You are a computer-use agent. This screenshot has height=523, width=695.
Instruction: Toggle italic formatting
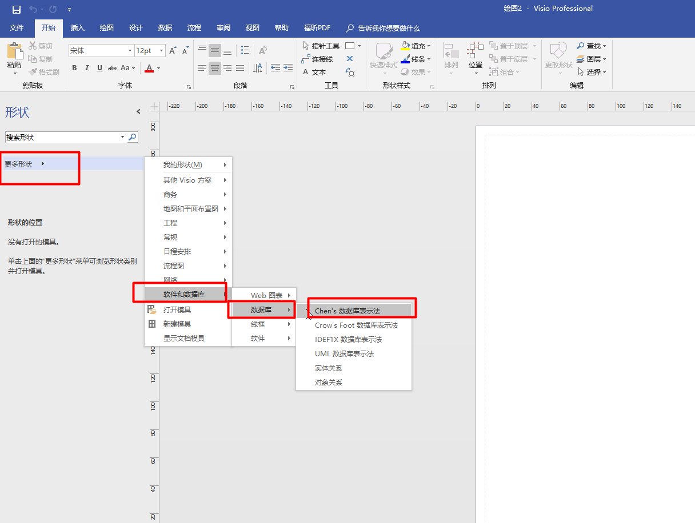point(86,67)
